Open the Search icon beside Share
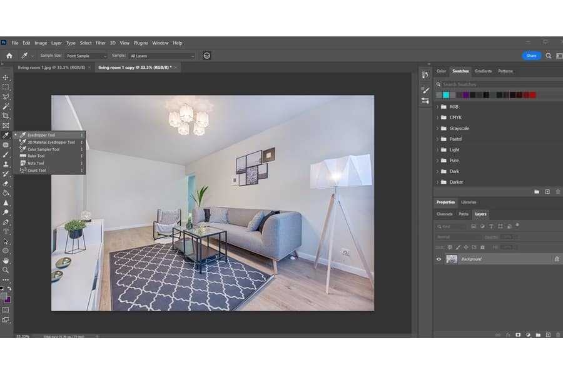Image resolution: width=563 pixels, height=375 pixels. (548, 56)
